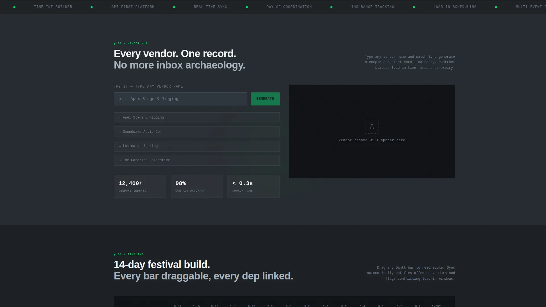Click the D-7 timeline marker

(307, 306)
